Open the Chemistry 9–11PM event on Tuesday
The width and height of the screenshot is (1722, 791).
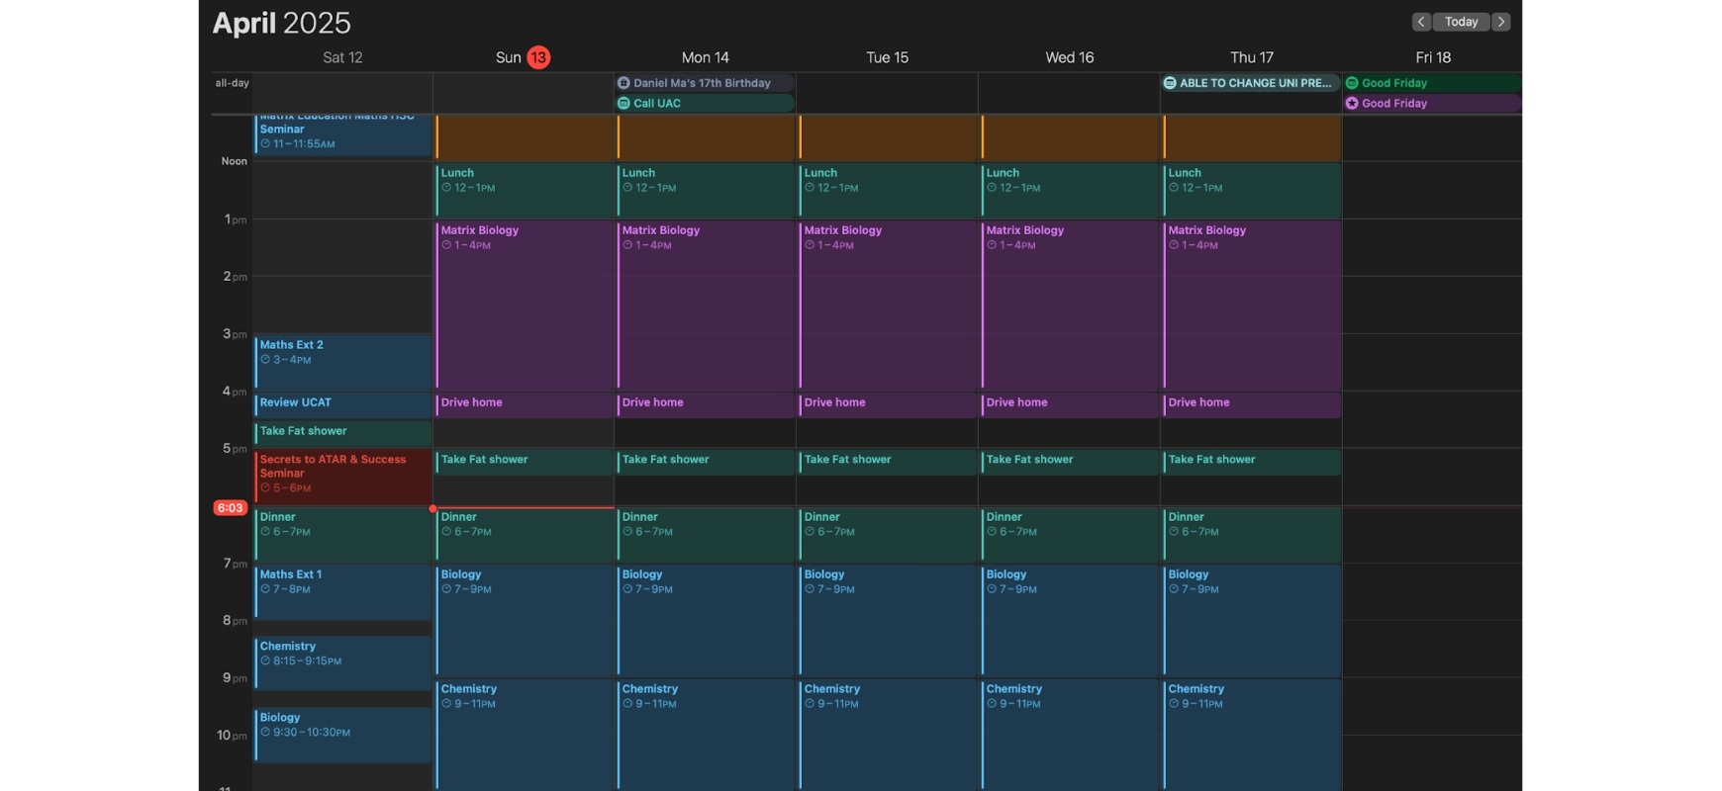888,735
